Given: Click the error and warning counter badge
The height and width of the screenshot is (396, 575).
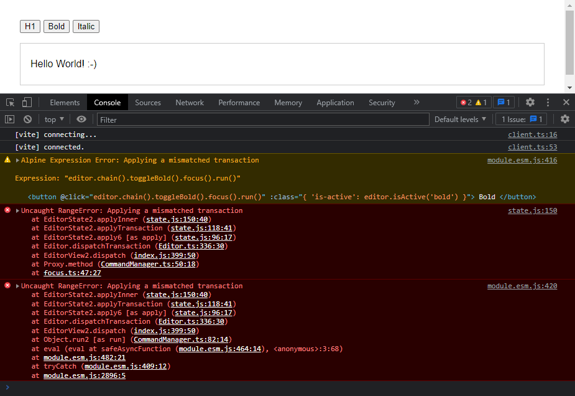Looking at the screenshot, I should [474, 101].
